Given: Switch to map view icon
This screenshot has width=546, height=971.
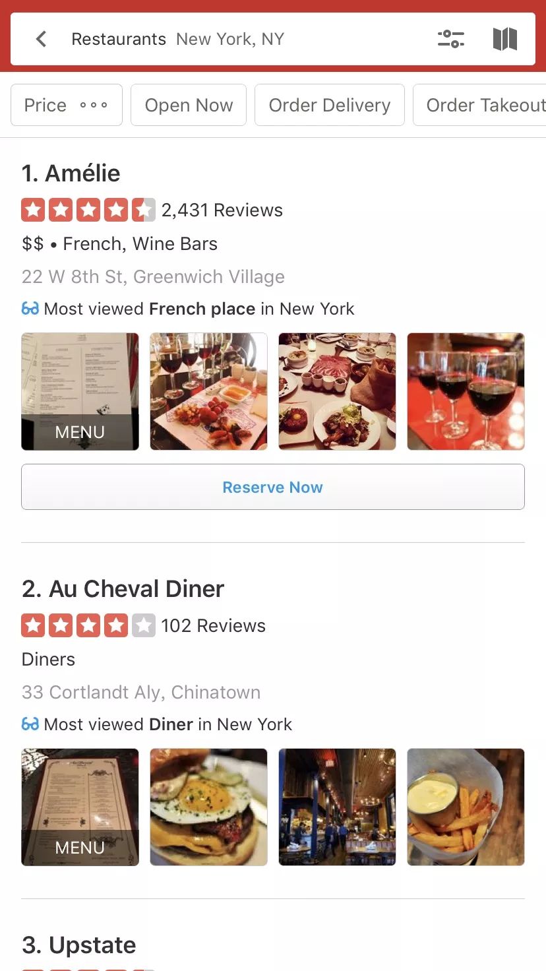Looking at the screenshot, I should [x=504, y=39].
